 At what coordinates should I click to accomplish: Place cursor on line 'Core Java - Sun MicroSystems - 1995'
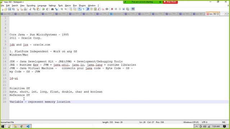click(39, 35)
